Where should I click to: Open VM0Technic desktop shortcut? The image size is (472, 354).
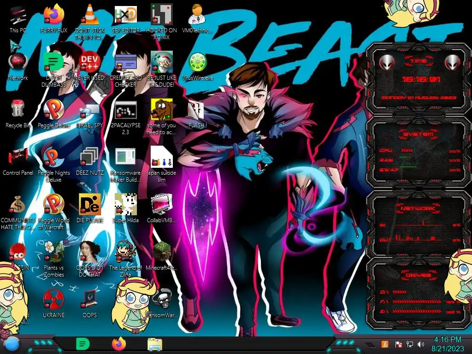[x=197, y=14]
